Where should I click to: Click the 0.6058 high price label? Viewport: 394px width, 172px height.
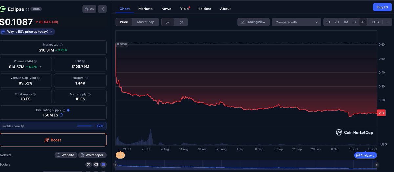coord(121,44)
